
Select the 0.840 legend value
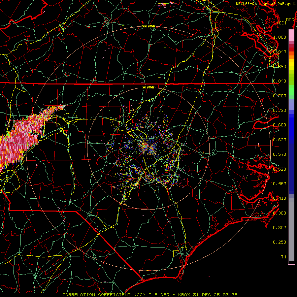pos(280,81)
